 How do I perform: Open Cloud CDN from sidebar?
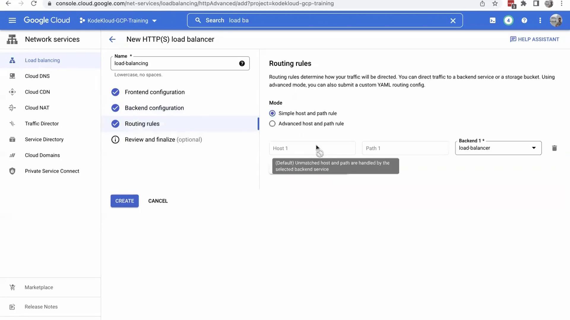(x=37, y=92)
